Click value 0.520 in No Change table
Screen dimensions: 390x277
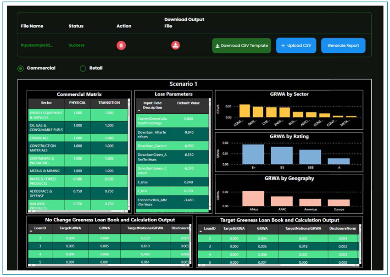click(145, 238)
